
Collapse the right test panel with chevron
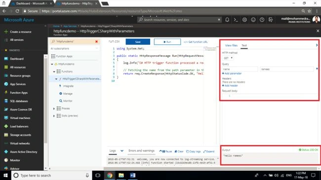[317, 45]
